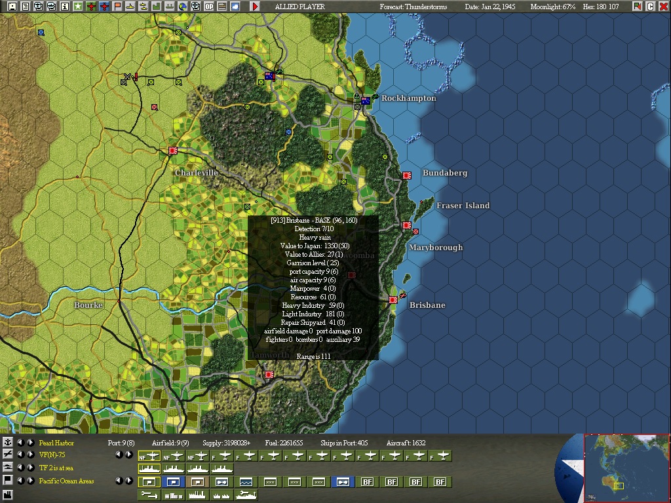
Task: Close the game with red X icon
Action: (x=664, y=7)
